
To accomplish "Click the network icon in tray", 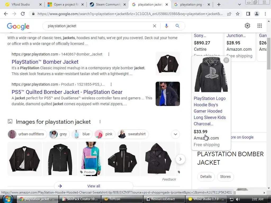I will [231, 199].
